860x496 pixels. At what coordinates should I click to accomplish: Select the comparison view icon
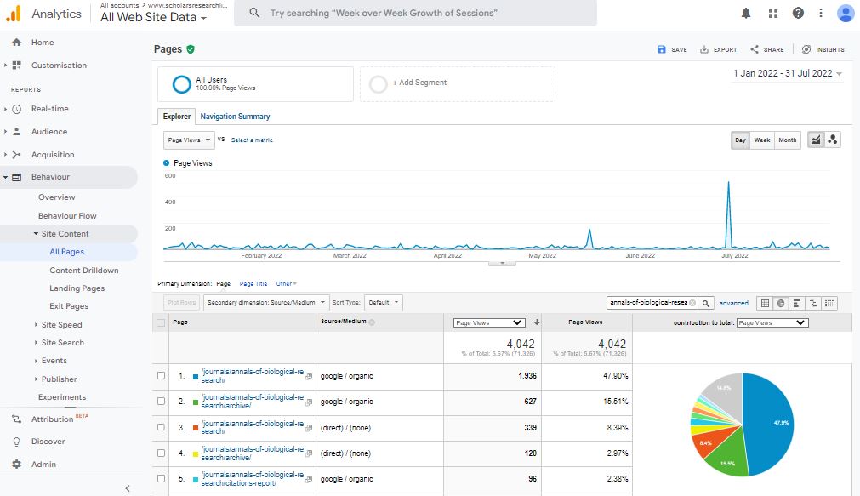tap(813, 303)
